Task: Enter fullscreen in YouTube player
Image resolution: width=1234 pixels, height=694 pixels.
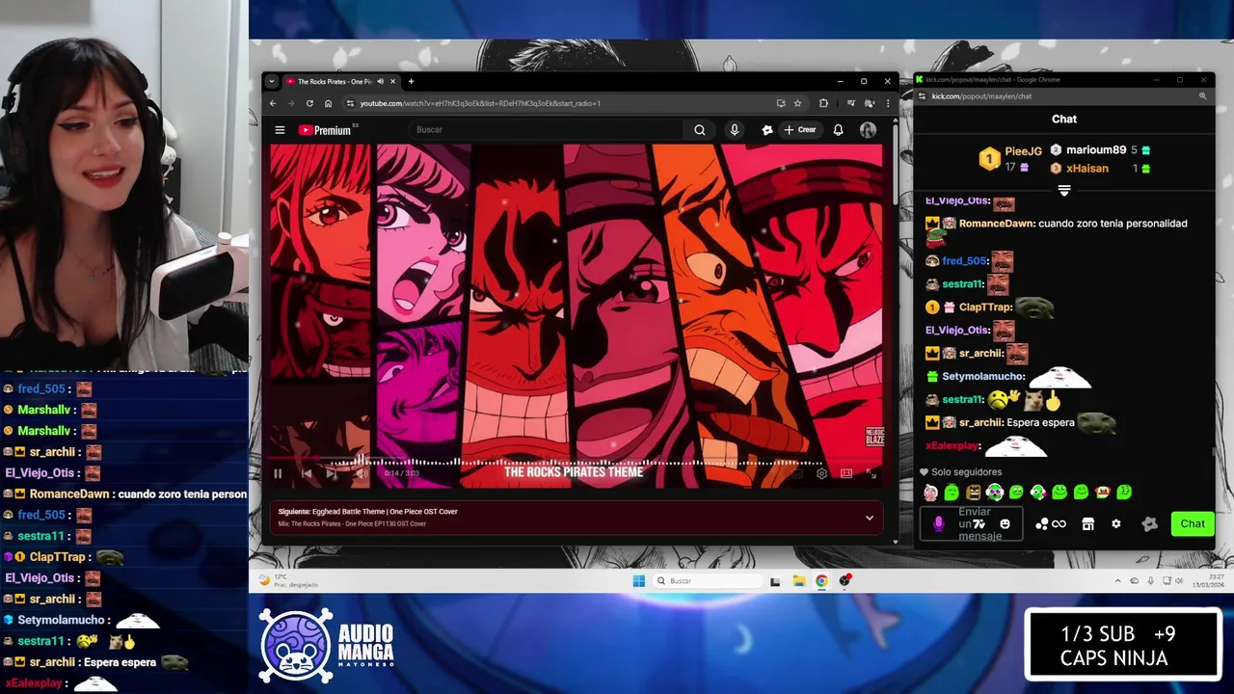Action: (872, 473)
